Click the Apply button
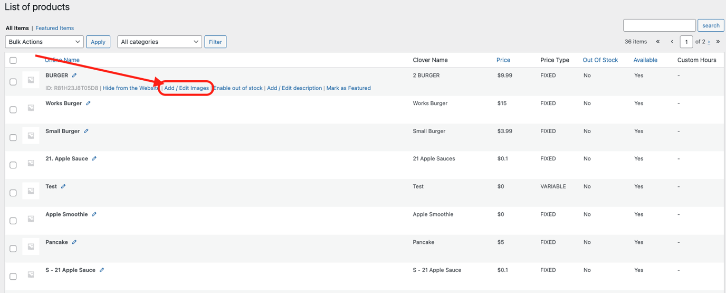The height and width of the screenshot is (293, 726). point(98,42)
